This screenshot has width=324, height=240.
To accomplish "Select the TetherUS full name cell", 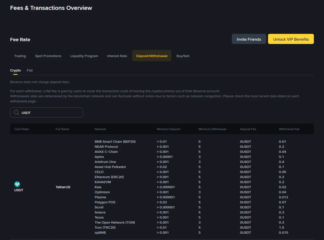I will (63, 187).
